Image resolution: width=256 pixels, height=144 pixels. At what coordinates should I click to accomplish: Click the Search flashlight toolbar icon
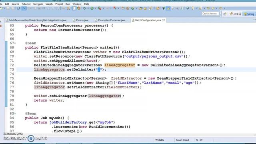point(150,8)
